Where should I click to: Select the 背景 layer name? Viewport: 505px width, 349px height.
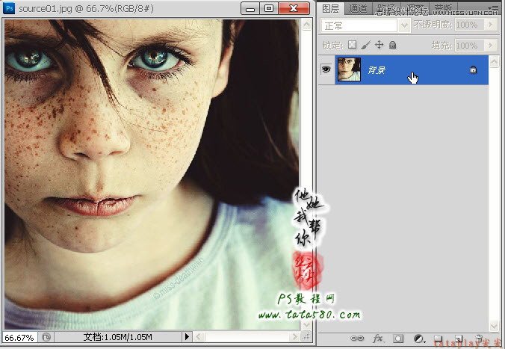(377, 70)
